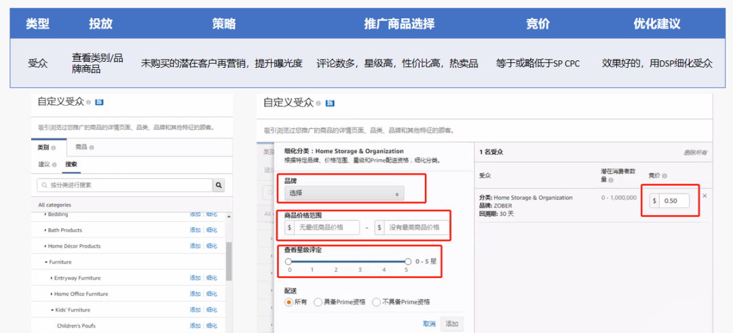Click info icon beside 商品 tab
The height and width of the screenshot is (333, 733).
click(x=92, y=147)
